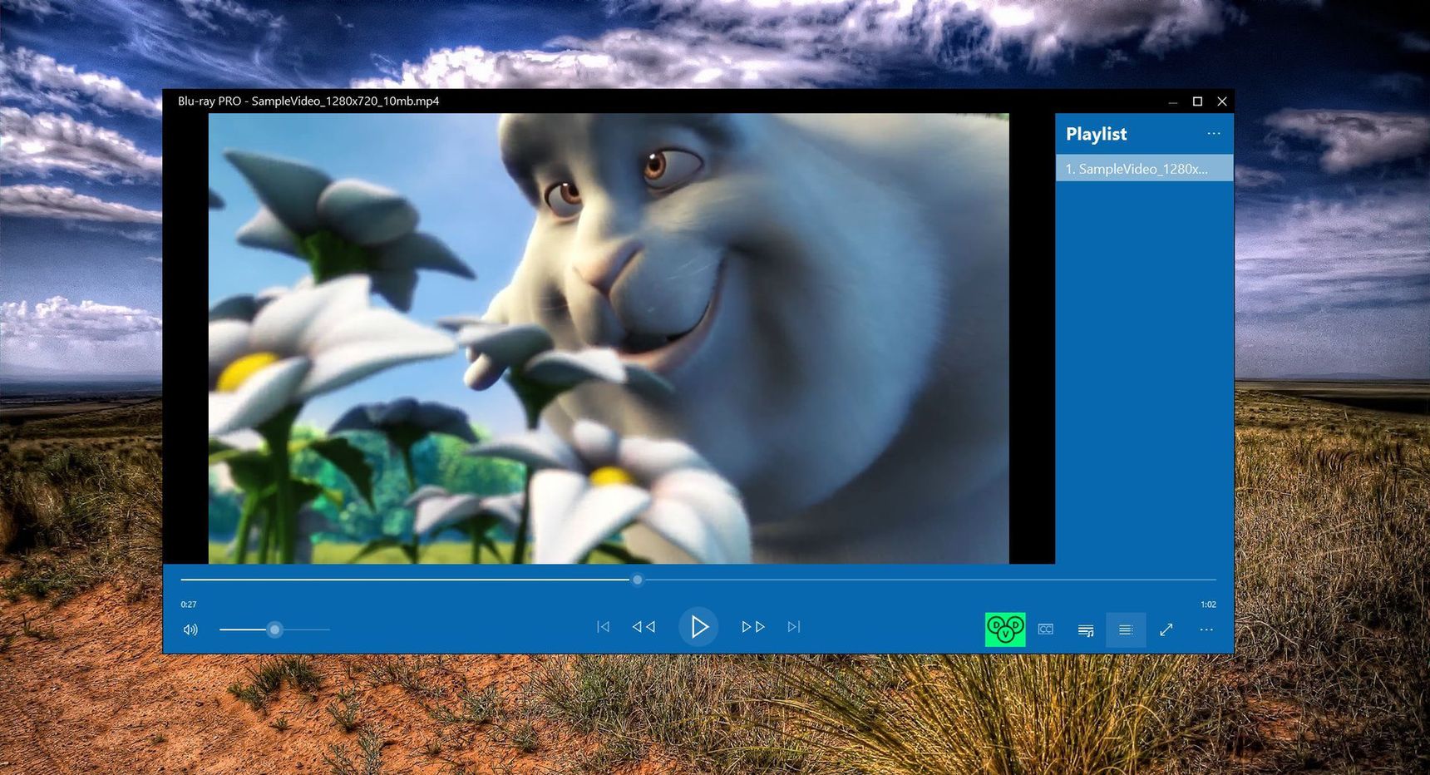This screenshot has height=775, width=1430.
Task: Maximize the Blu-ray PRO window
Action: tap(1197, 101)
